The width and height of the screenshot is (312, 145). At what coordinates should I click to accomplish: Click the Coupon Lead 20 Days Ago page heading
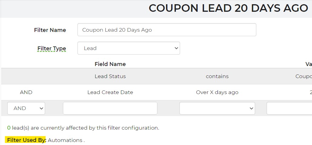click(x=228, y=8)
